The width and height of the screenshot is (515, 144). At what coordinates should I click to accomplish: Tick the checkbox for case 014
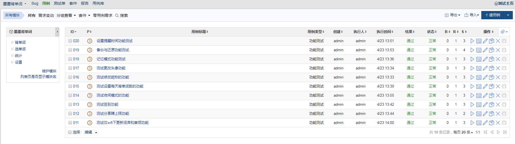[x=70, y=96]
